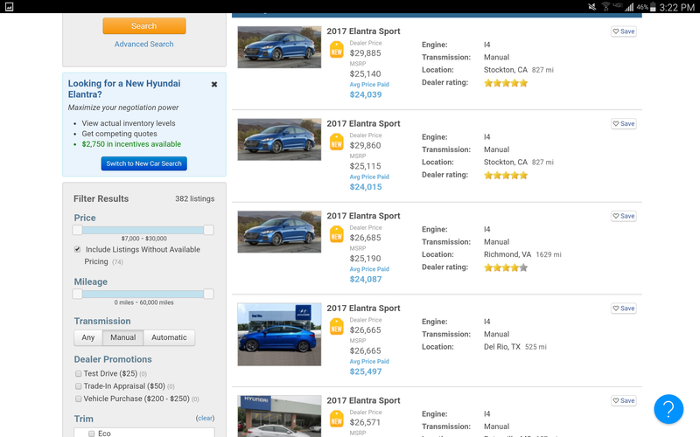Image resolution: width=700 pixels, height=437 pixels.
Task: Click the Stockton, CA location of $29,885 listing
Action: click(506, 70)
